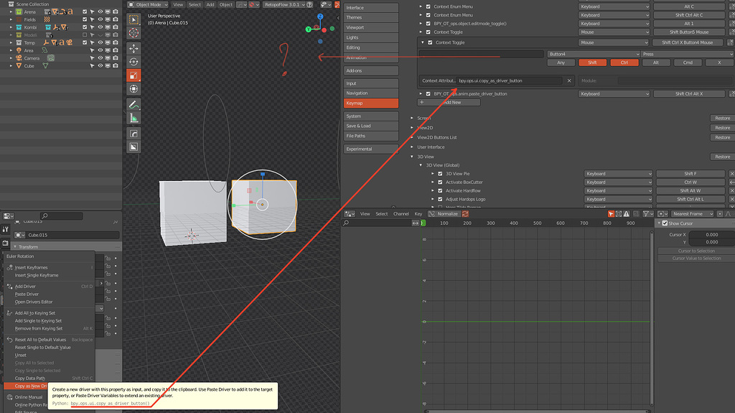The width and height of the screenshot is (735, 413).
Task: Uncheck the Arena collection checkbox
Action: (x=85, y=11)
